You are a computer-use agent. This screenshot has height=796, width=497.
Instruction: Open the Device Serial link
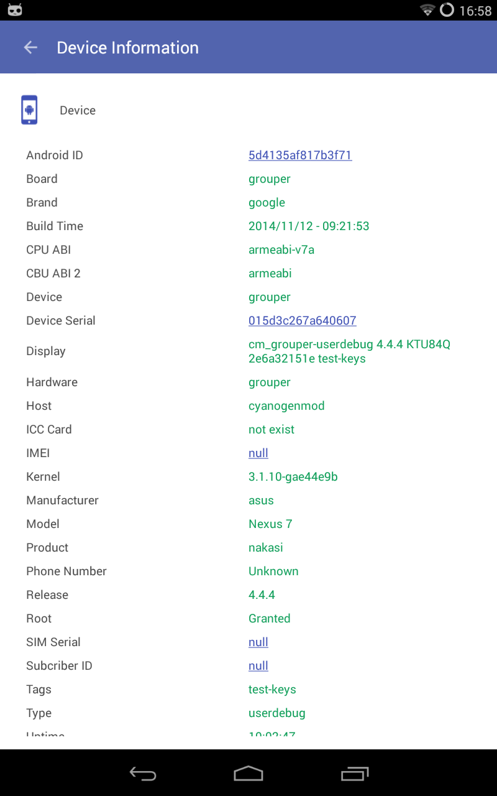pyautogui.click(x=302, y=320)
